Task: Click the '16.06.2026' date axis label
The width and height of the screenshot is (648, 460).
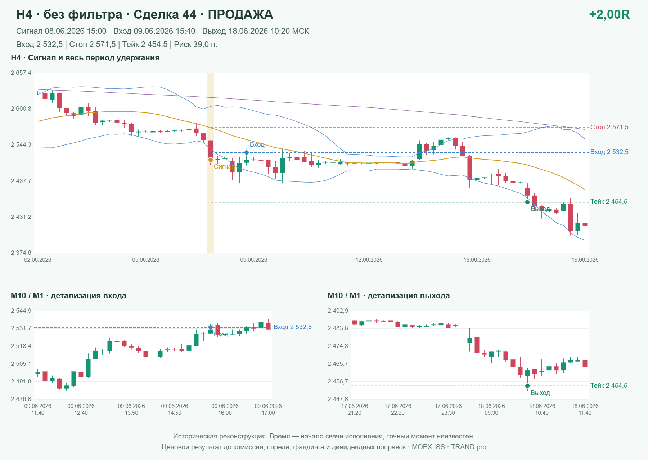Action: 477,260
